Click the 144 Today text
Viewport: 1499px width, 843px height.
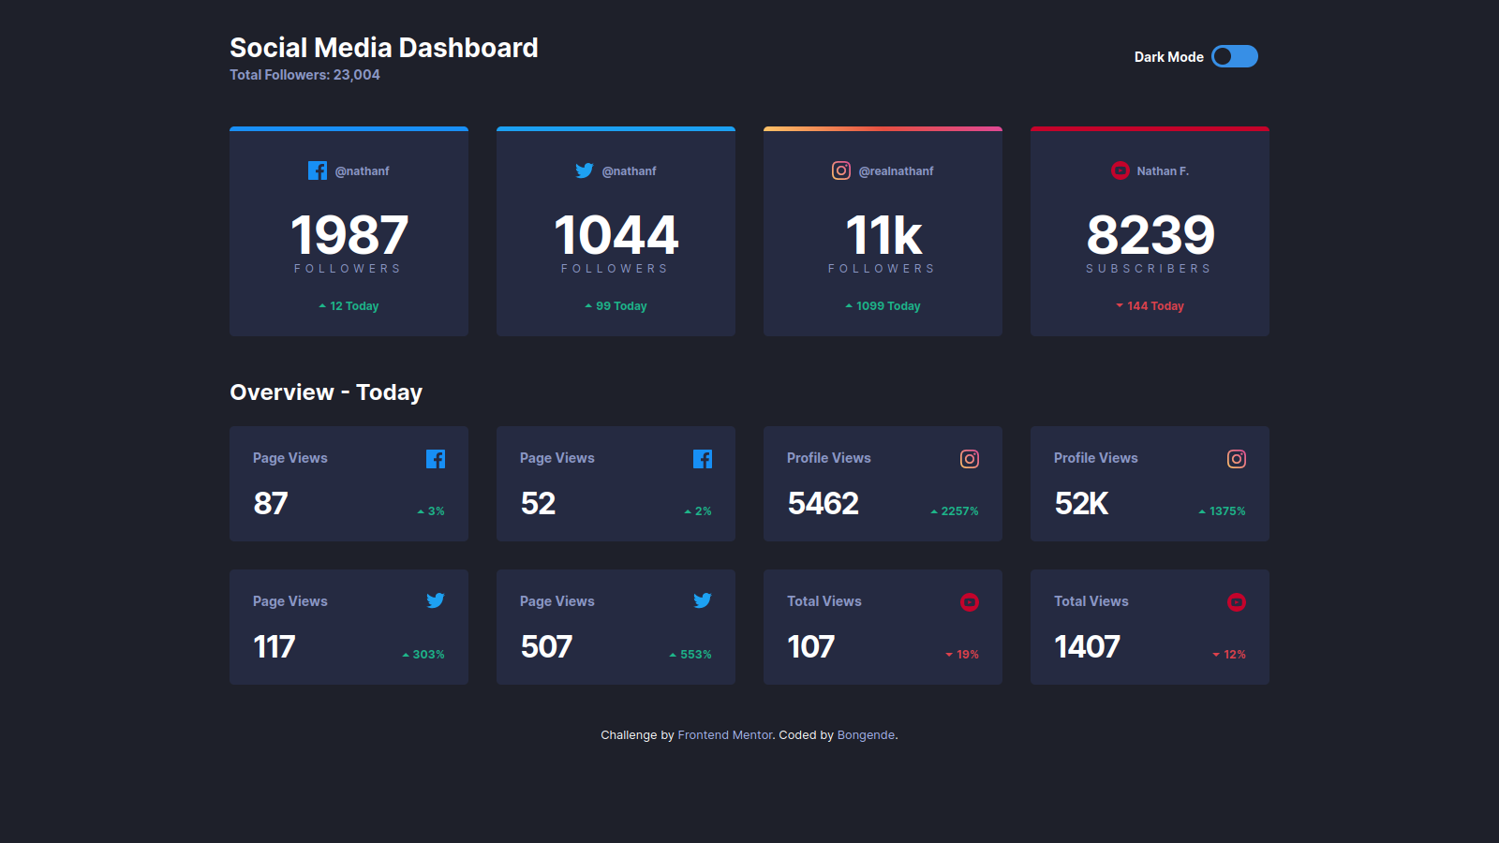pyautogui.click(x=1156, y=306)
